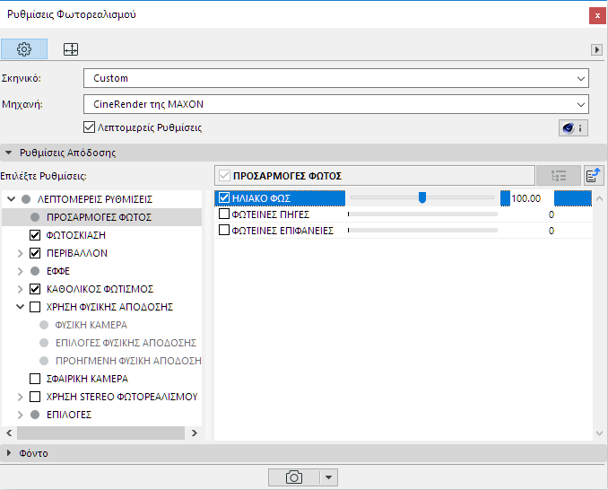
Task: Collapse the ΧΡΗΣΗ ΦΥΣΙΚΗΣ ΑΠΟΔΟΣΗΣ node
Action: (x=20, y=307)
